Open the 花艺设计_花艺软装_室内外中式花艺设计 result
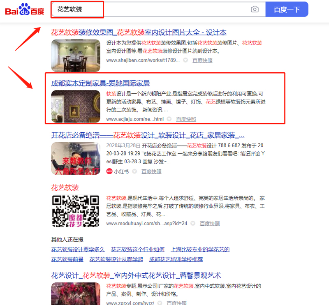Viewport: 329px width, 305px height. pyautogui.click(x=136, y=275)
